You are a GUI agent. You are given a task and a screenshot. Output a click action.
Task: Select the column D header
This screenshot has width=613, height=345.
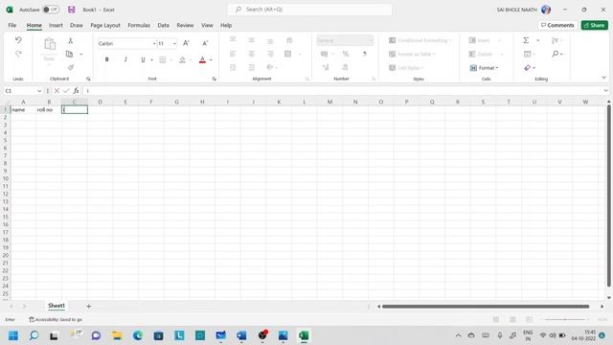point(100,102)
